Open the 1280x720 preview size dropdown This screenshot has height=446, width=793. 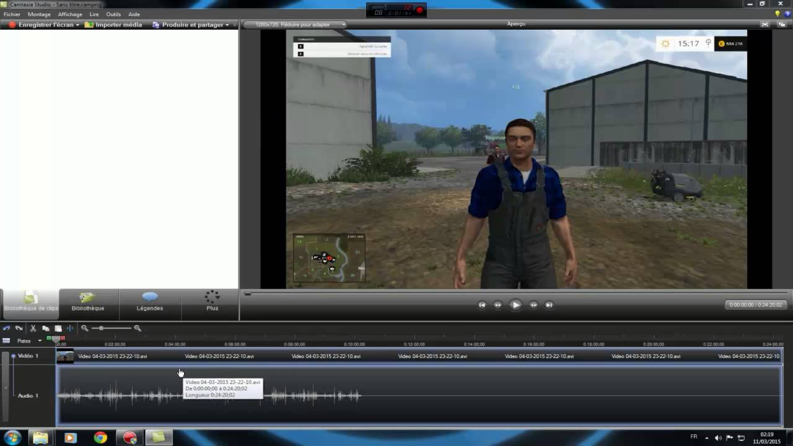[294, 25]
